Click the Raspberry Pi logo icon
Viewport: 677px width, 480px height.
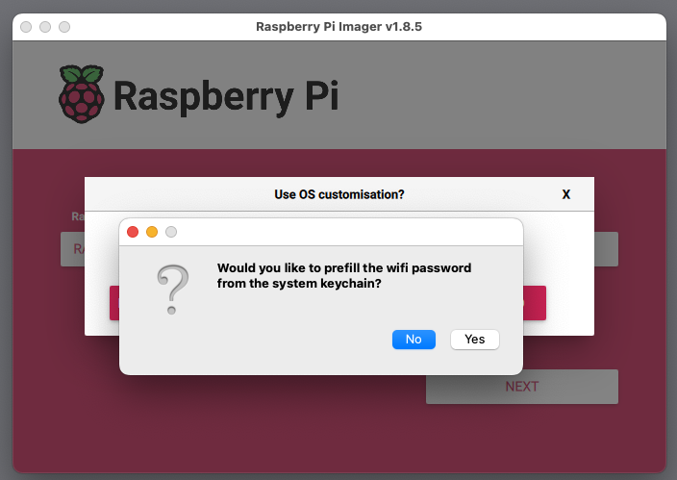point(82,94)
